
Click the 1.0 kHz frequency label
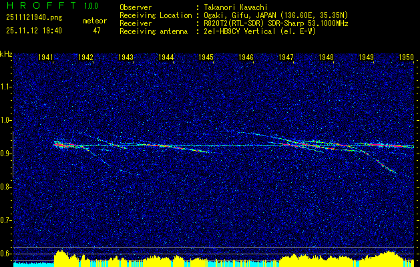5,121
